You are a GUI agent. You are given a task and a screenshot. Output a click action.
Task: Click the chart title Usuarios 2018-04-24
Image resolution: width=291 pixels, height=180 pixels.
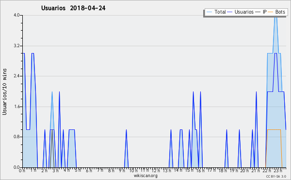tap(73, 8)
